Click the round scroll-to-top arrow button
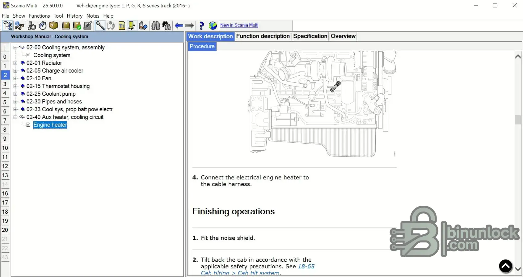Screen dimensions: 523x277 click(506, 266)
